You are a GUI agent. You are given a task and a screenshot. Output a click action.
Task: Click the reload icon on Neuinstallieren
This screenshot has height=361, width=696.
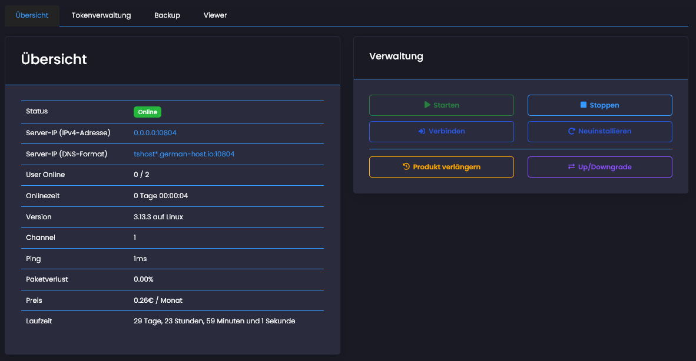[x=571, y=132]
